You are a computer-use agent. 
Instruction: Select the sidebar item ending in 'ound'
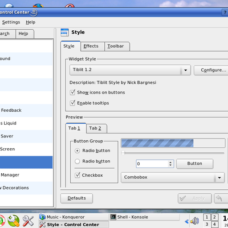[x=26, y=59]
